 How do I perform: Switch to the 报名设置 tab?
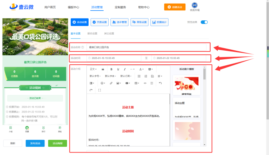click(x=92, y=34)
